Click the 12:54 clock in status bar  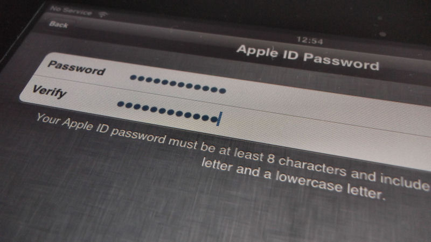pos(309,40)
